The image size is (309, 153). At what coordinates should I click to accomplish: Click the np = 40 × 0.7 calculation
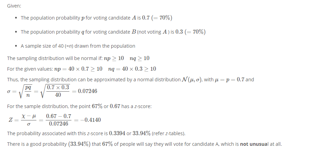(78, 69)
